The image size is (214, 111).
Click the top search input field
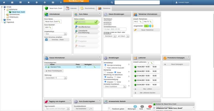coord(137,2)
